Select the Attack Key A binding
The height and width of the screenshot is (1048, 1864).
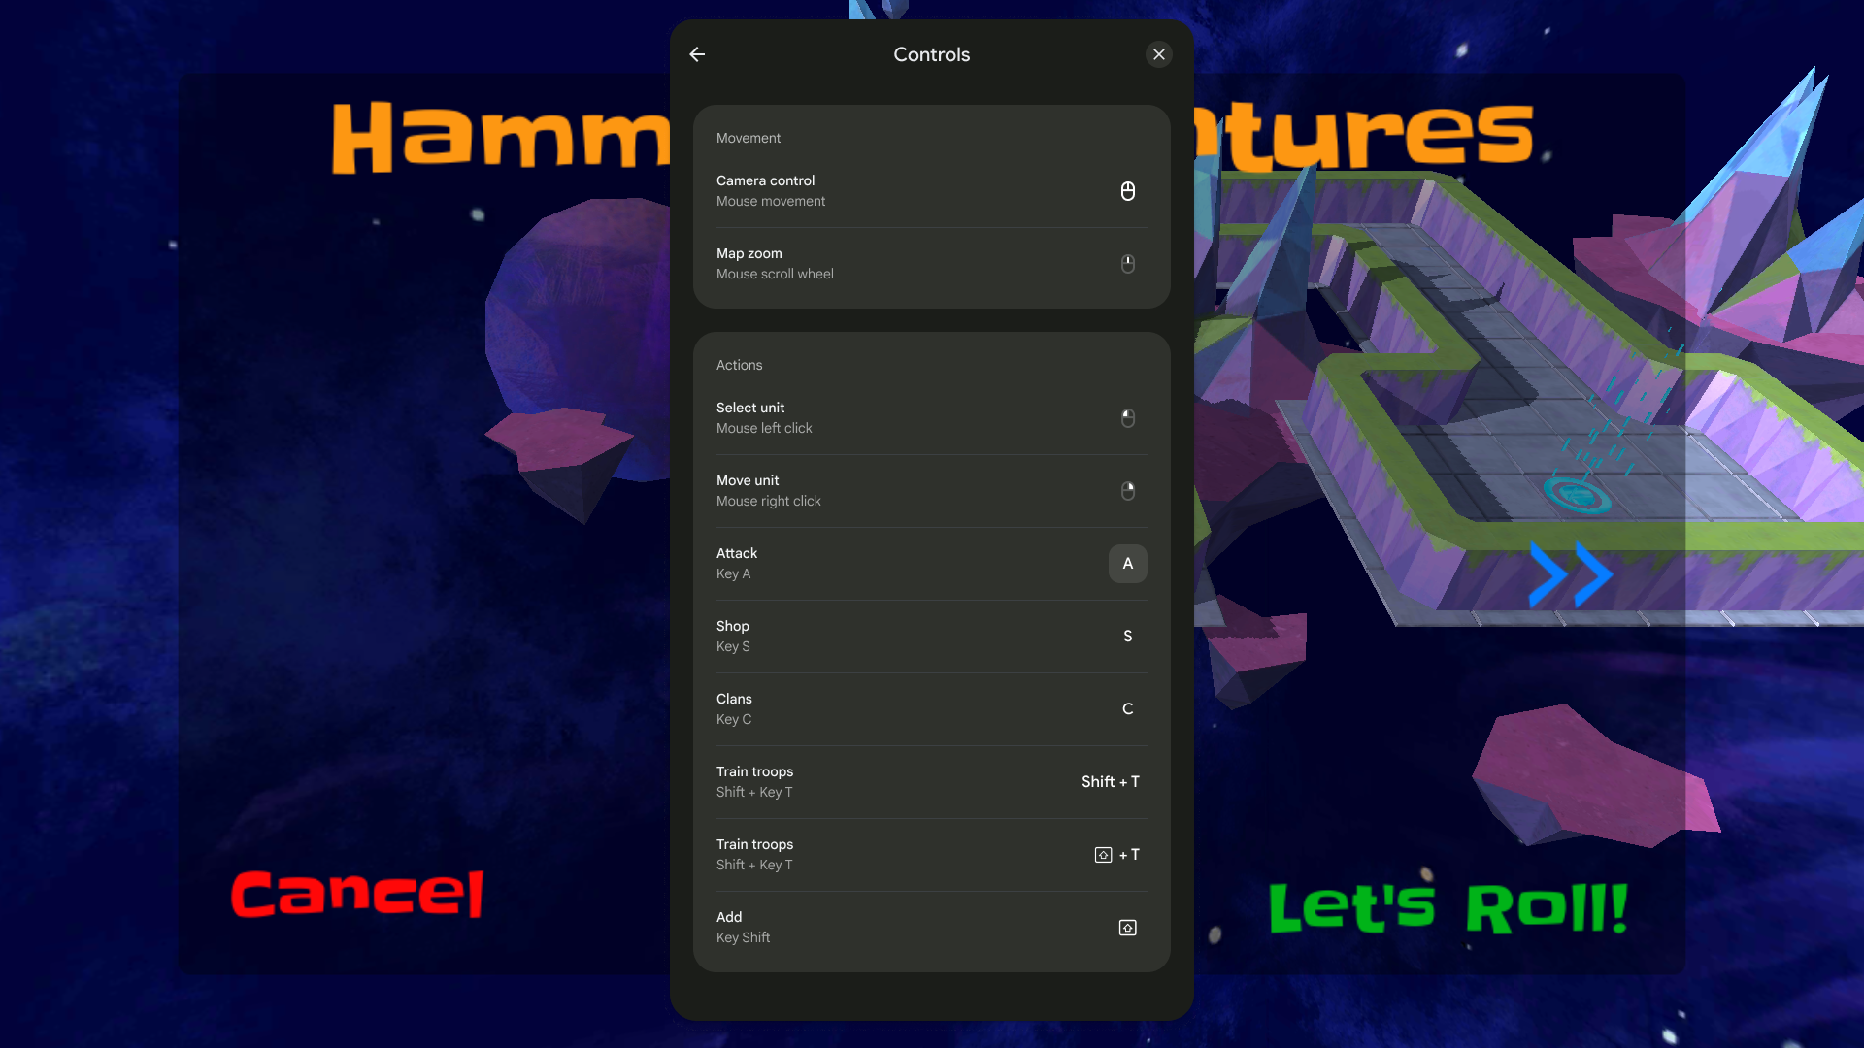pos(1128,563)
